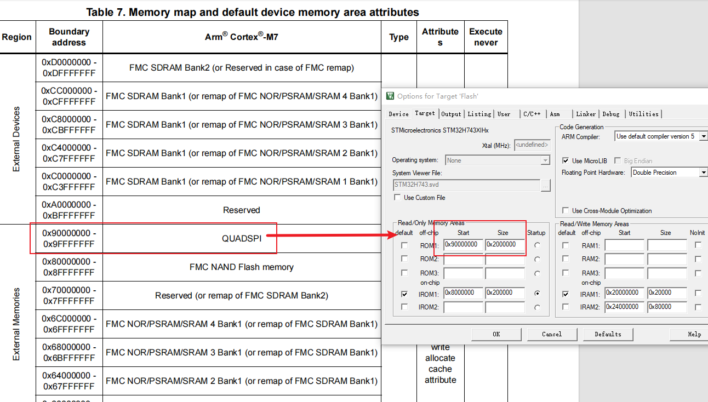Click the ROM1 Start address field
Image resolution: width=708 pixels, height=402 pixels.
point(463,245)
